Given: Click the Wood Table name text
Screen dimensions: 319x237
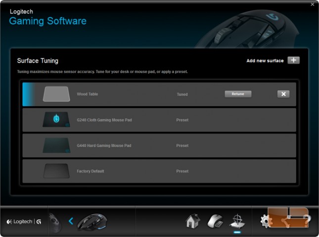Looking at the screenshot, I should click(87, 94).
